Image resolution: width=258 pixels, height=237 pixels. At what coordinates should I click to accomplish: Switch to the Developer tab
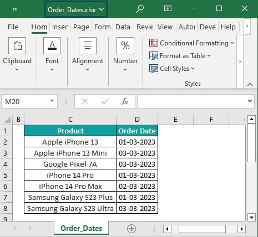tap(208, 27)
